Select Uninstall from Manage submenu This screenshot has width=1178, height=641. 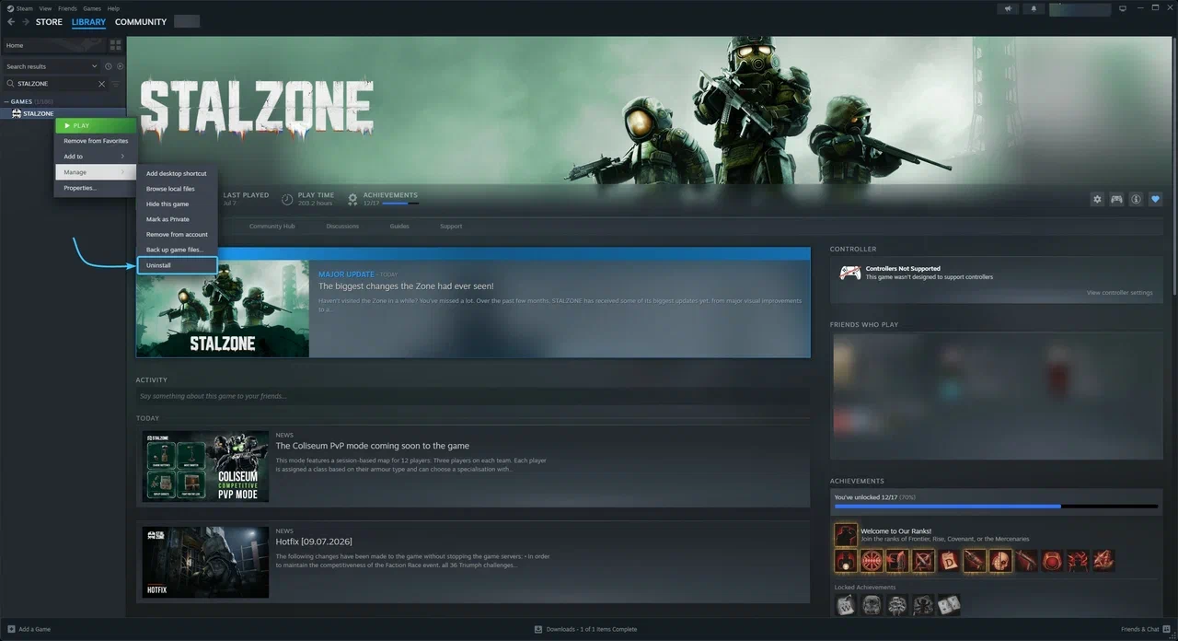click(x=177, y=265)
